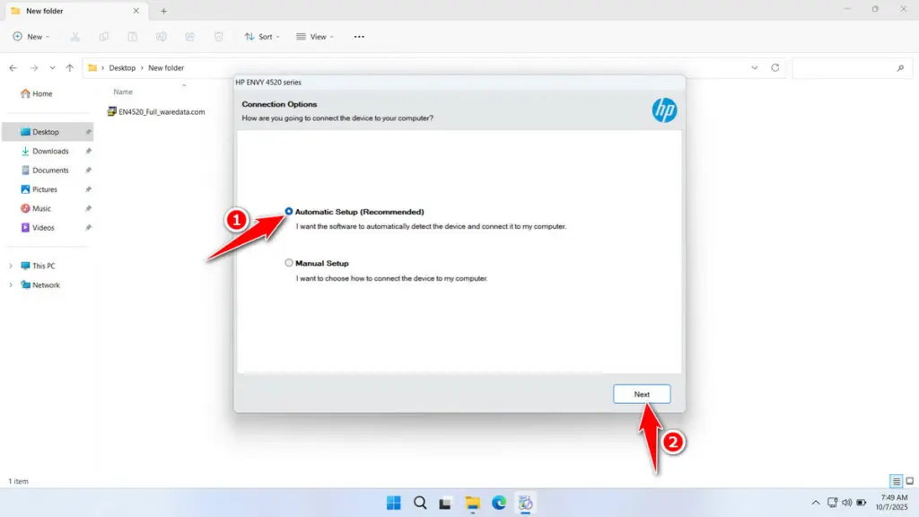The height and width of the screenshot is (517, 919).
Task: Open the Windows Start menu
Action: [393, 503]
